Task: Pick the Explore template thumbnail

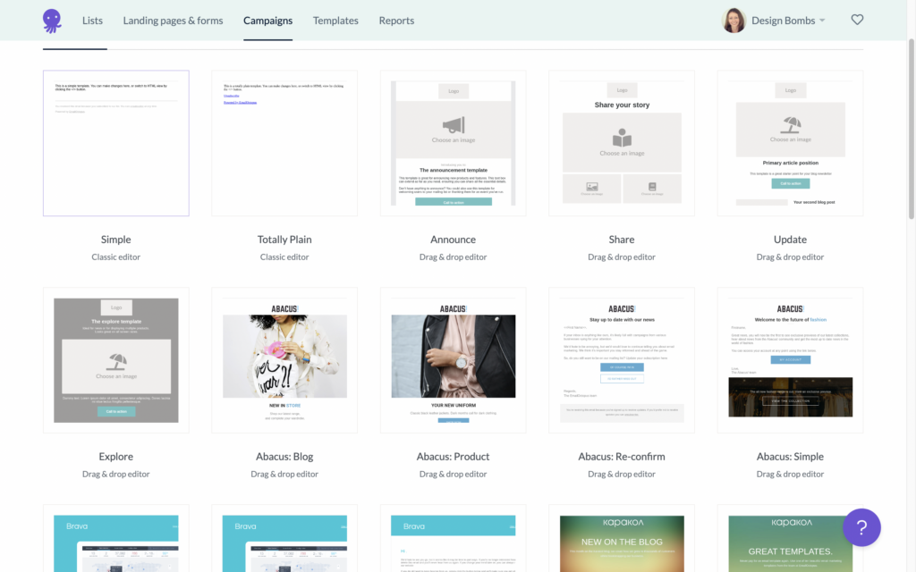Action: coord(116,360)
